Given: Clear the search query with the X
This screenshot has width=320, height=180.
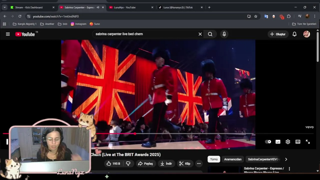Looking at the screenshot, I should [x=200, y=34].
